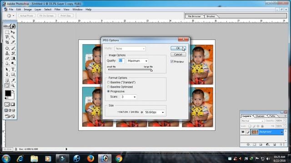Select the Crop tool
This screenshot has width=291, height=163.
tap(7, 42)
